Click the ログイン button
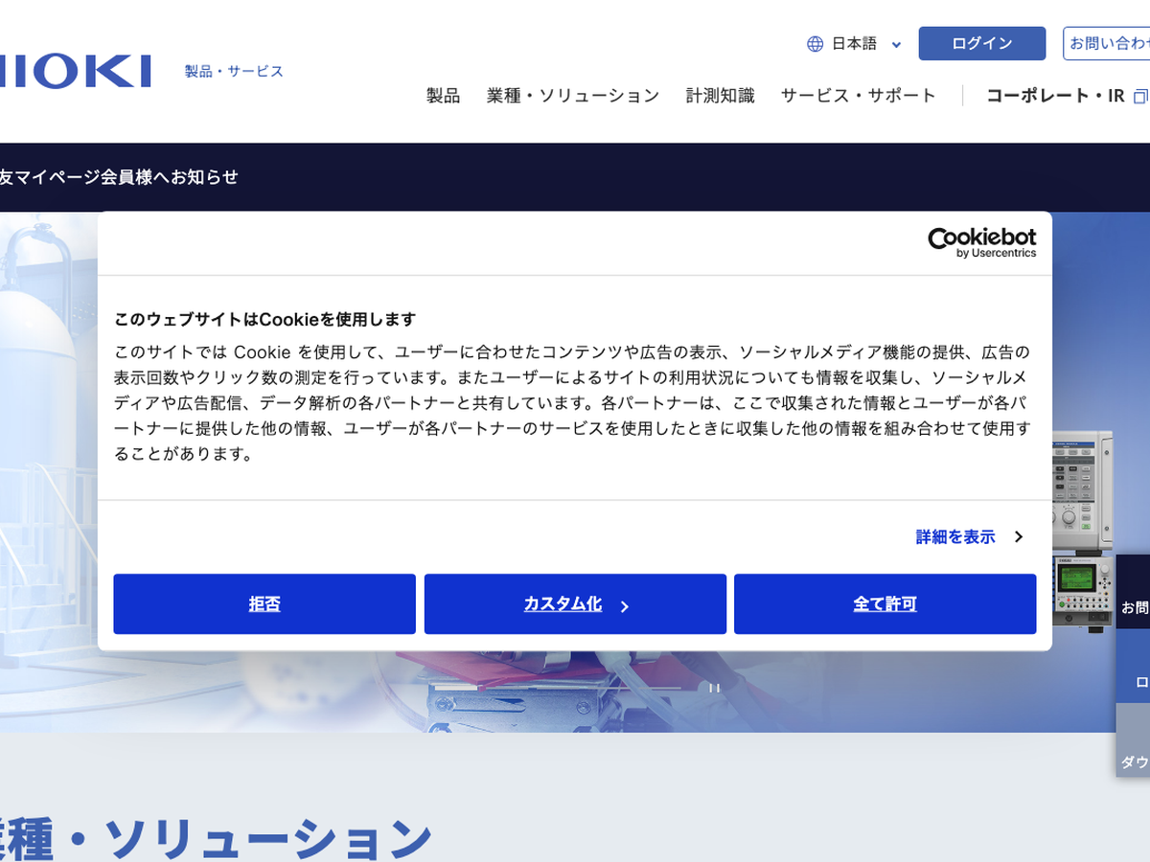1150x862 pixels. point(981,44)
